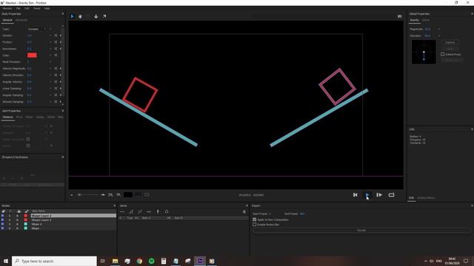The width and height of the screenshot is (474, 266).
Task: Click zoom-in icon right of zoom slider
Action: coord(103,195)
